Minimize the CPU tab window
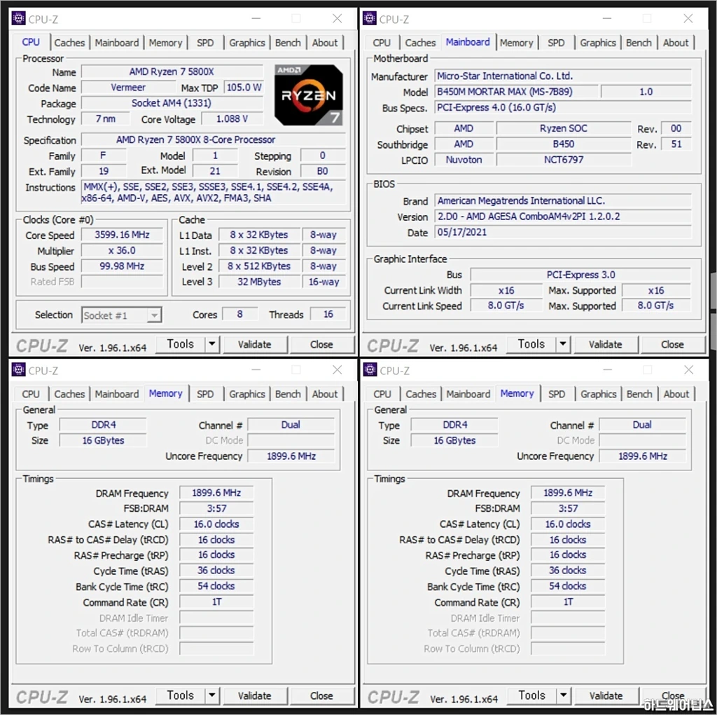The width and height of the screenshot is (717, 715). pos(256,18)
